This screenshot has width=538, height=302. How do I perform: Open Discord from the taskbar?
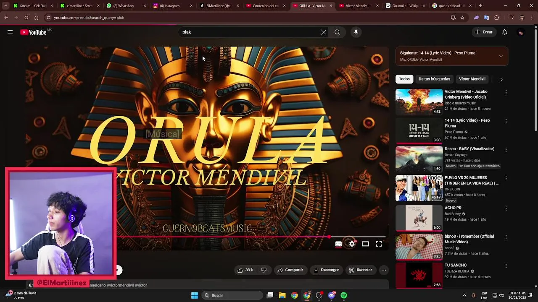(x=332, y=295)
